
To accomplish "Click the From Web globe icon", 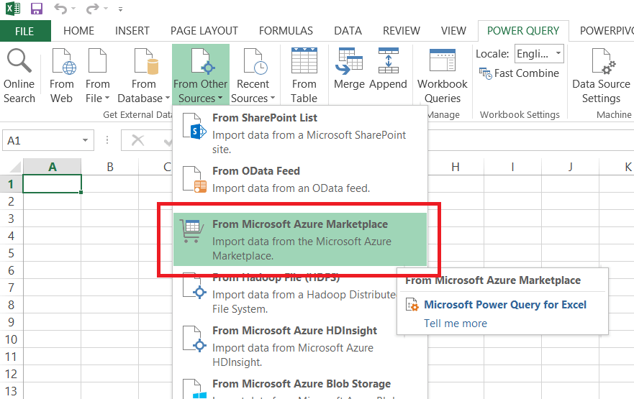I will point(63,61).
